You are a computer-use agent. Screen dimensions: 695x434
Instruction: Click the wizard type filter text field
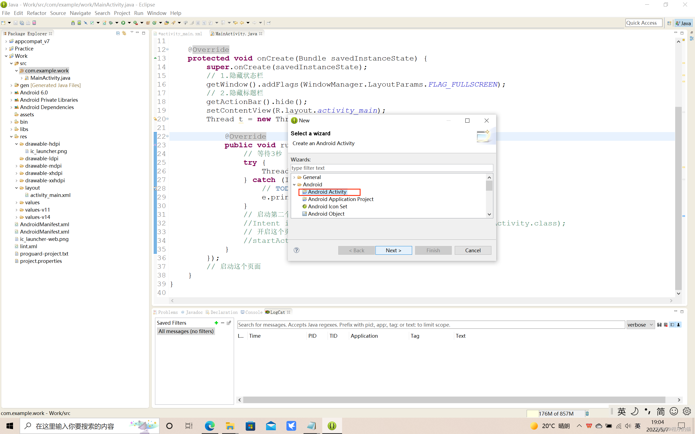pos(392,168)
